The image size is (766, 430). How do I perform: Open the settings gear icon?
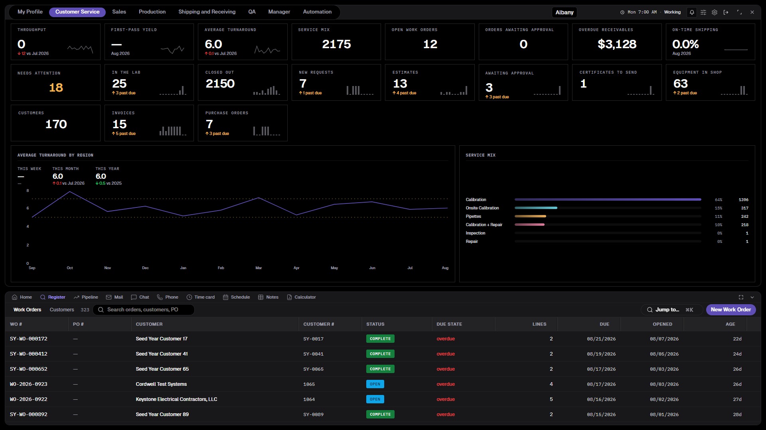click(x=715, y=12)
